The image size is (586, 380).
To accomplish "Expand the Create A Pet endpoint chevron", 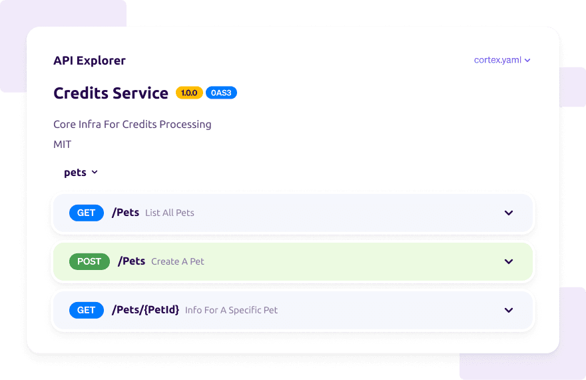I will [509, 262].
